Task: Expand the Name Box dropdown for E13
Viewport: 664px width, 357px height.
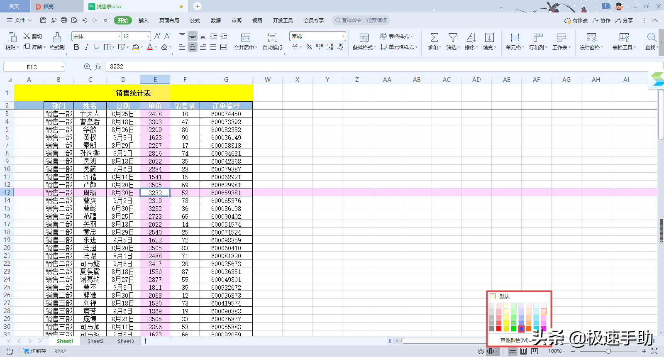Action: point(63,67)
